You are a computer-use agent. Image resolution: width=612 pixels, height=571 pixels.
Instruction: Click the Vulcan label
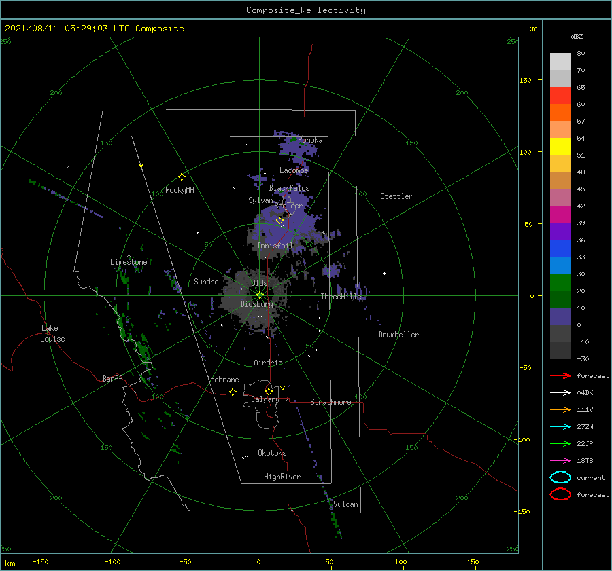point(345,504)
